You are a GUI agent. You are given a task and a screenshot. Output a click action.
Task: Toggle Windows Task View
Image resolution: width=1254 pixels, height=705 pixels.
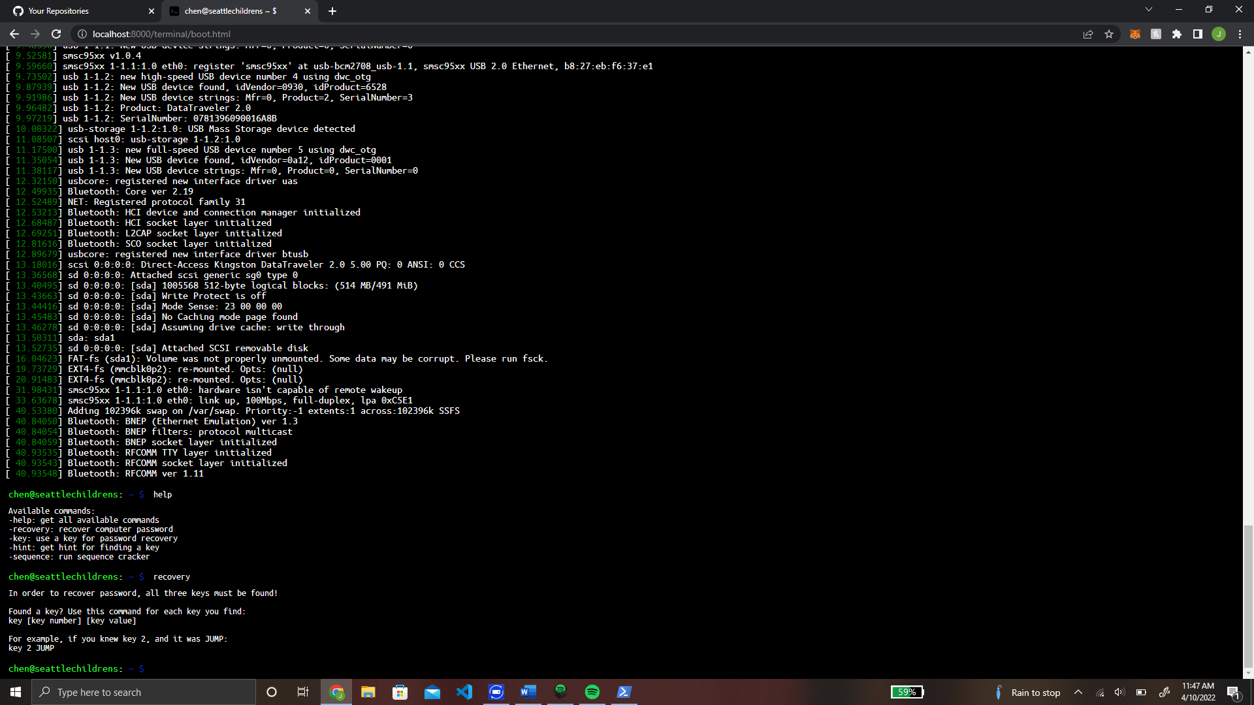302,692
